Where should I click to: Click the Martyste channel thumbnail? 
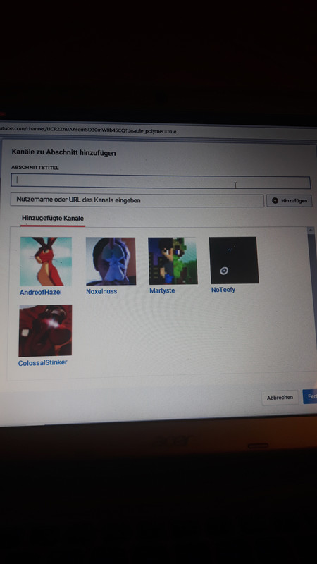(173, 260)
